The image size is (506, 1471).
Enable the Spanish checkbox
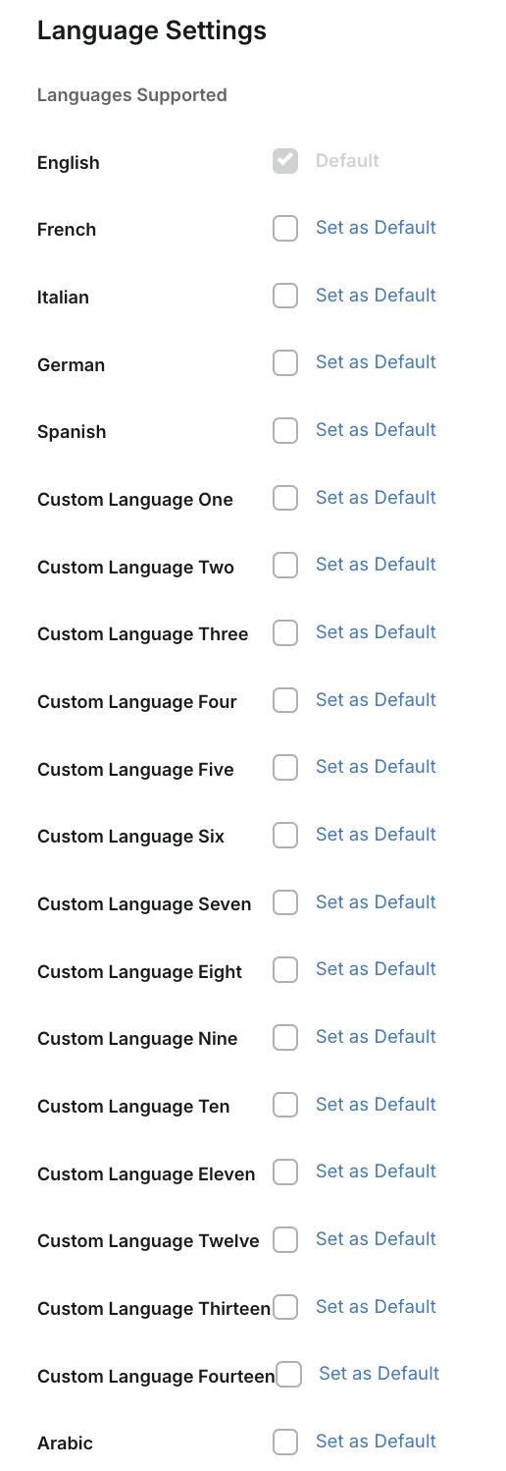285,431
